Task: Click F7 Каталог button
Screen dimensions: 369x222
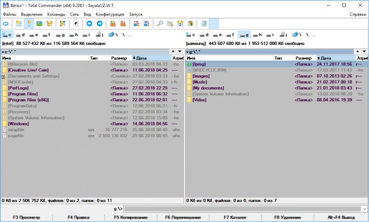Action: (x=235, y=217)
